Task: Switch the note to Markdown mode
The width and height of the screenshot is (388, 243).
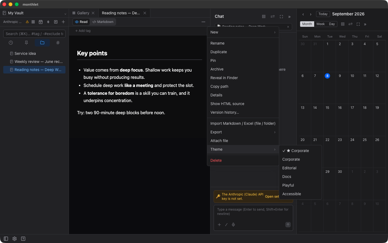Action: (103, 22)
